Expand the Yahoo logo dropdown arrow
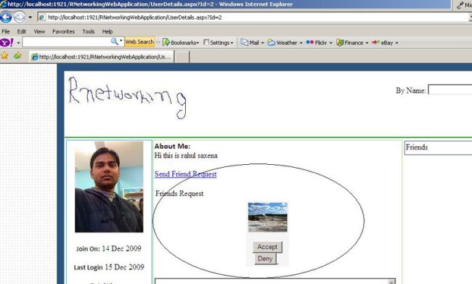Image resolution: width=472 pixels, height=284 pixels. [18, 43]
